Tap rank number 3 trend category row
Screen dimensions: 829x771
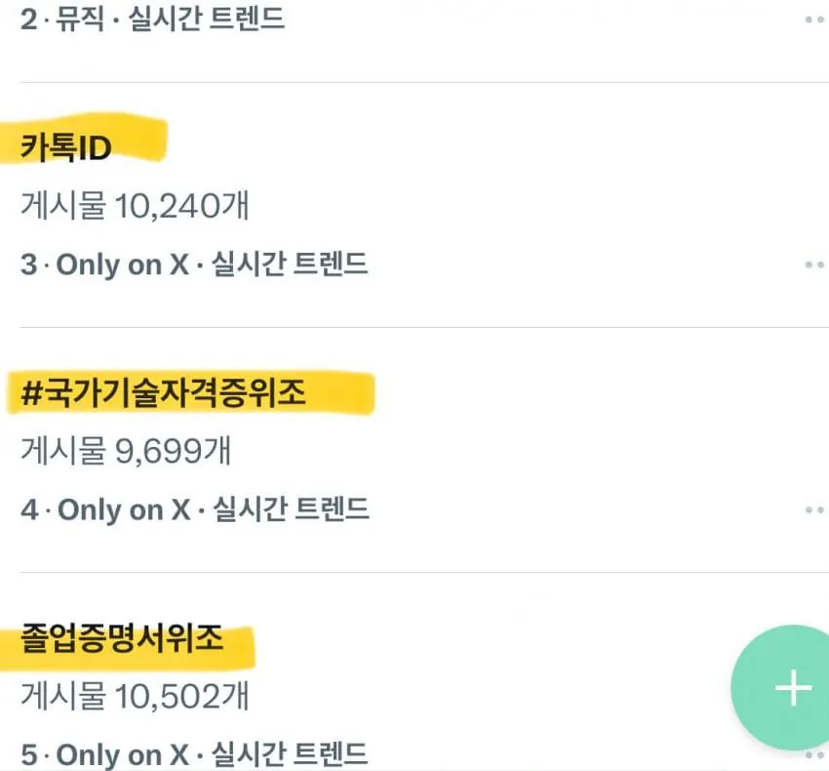tap(195, 264)
